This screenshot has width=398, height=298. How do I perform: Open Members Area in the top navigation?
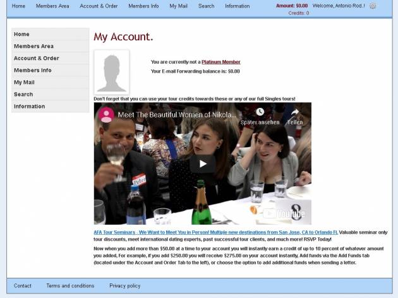[x=52, y=6]
